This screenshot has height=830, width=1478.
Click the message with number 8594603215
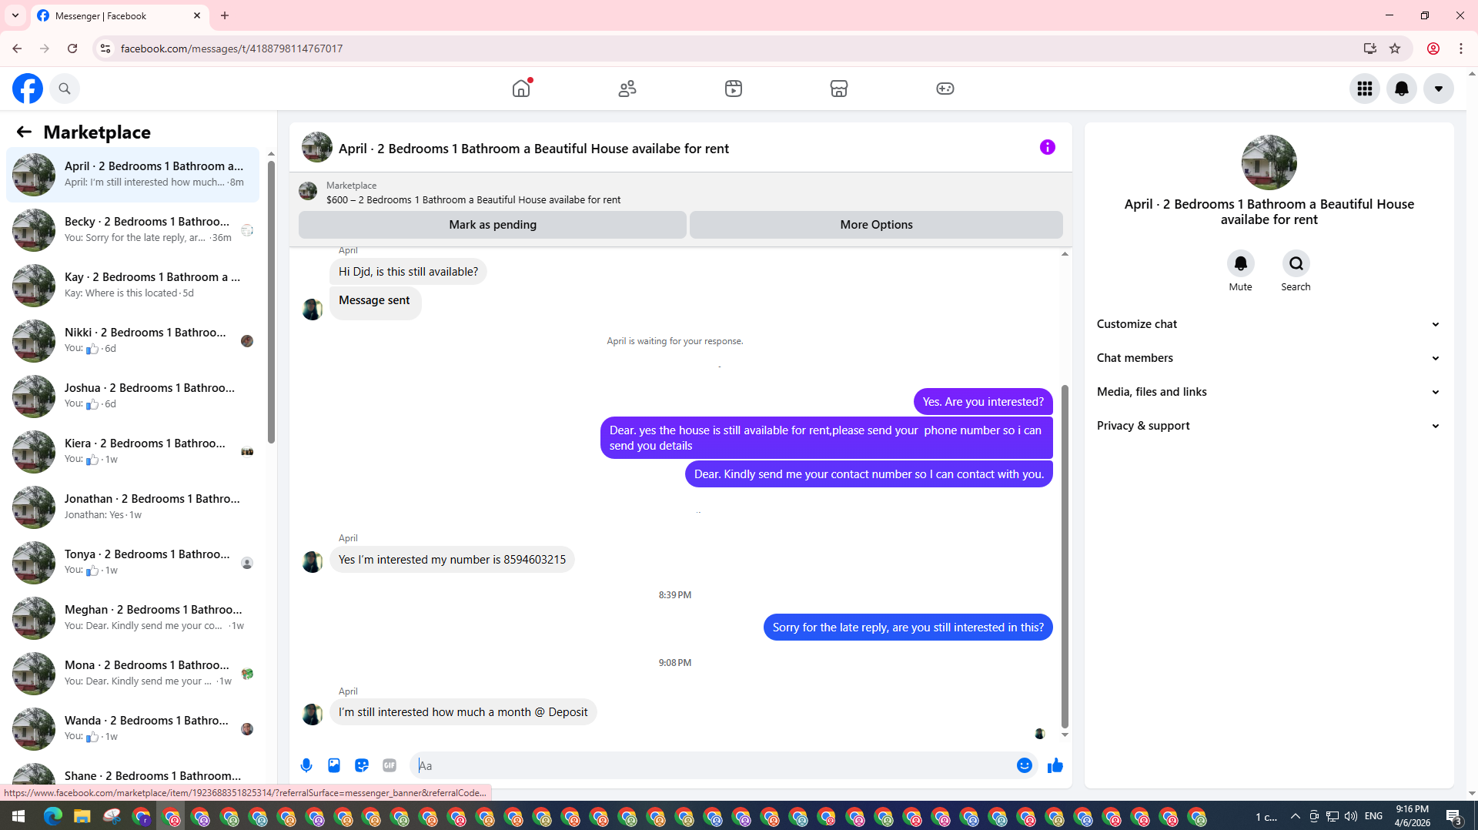(x=452, y=560)
